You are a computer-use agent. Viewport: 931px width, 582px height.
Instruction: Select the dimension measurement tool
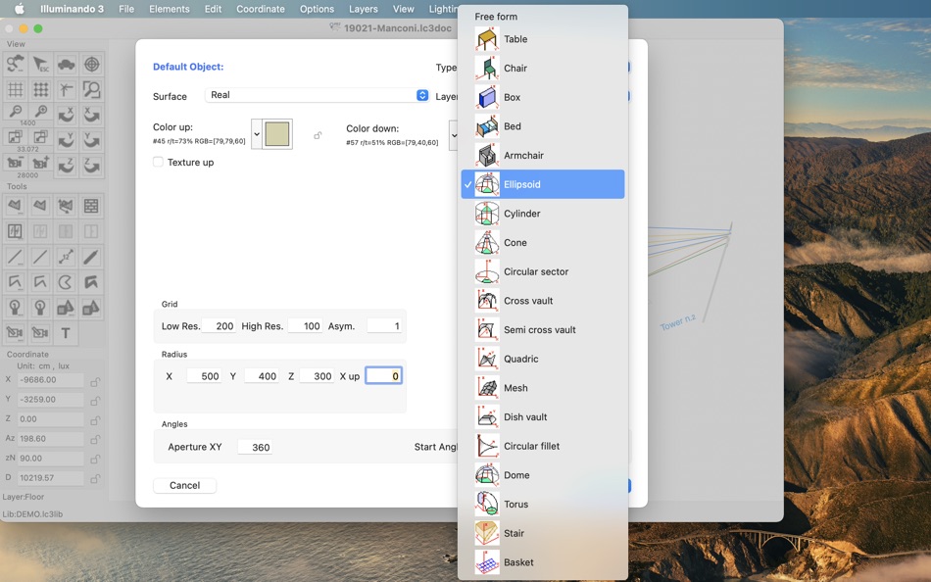tap(66, 257)
